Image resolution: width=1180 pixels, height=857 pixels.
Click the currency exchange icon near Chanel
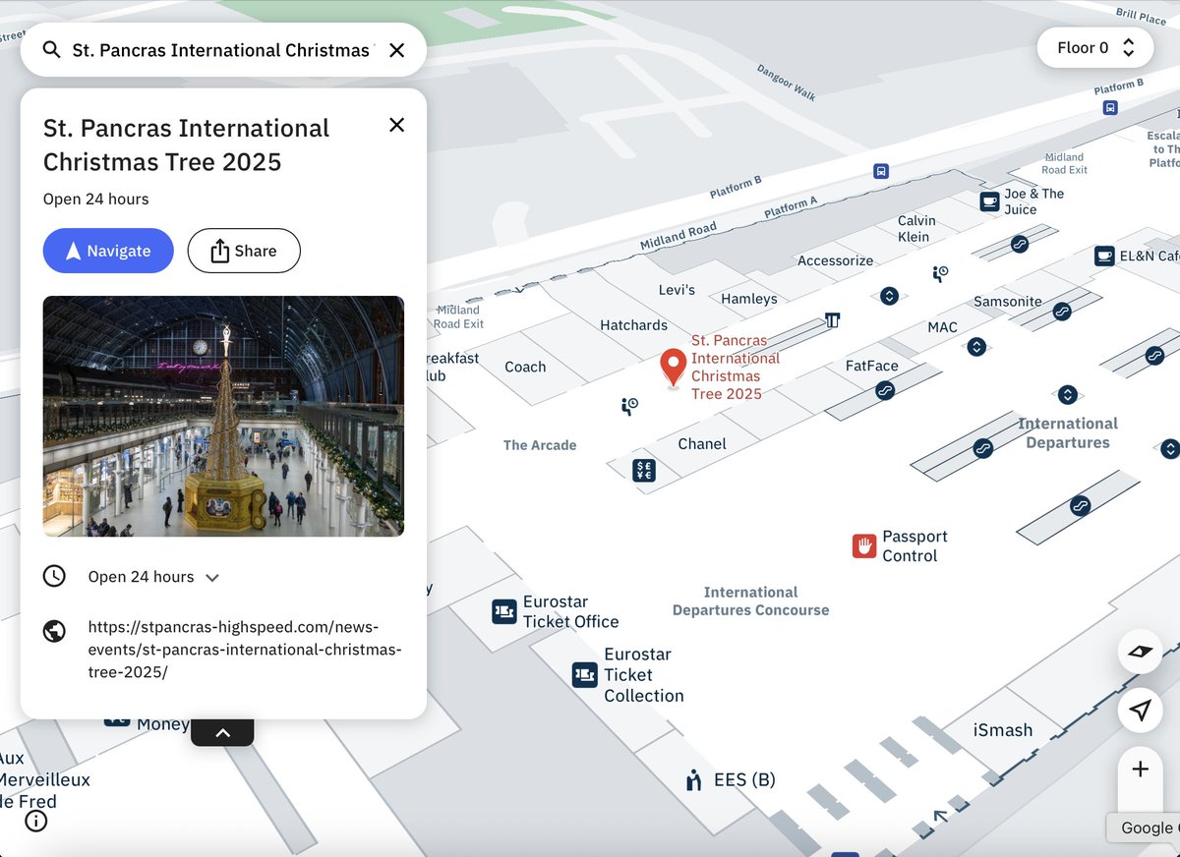click(644, 471)
